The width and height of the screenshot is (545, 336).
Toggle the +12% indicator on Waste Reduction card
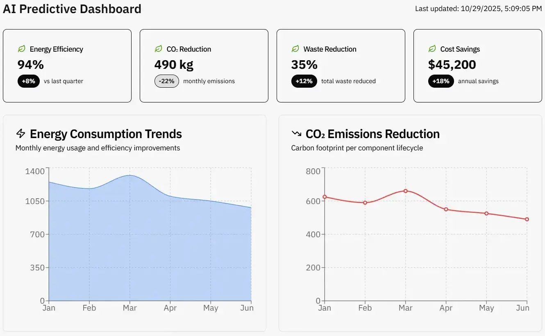(304, 81)
